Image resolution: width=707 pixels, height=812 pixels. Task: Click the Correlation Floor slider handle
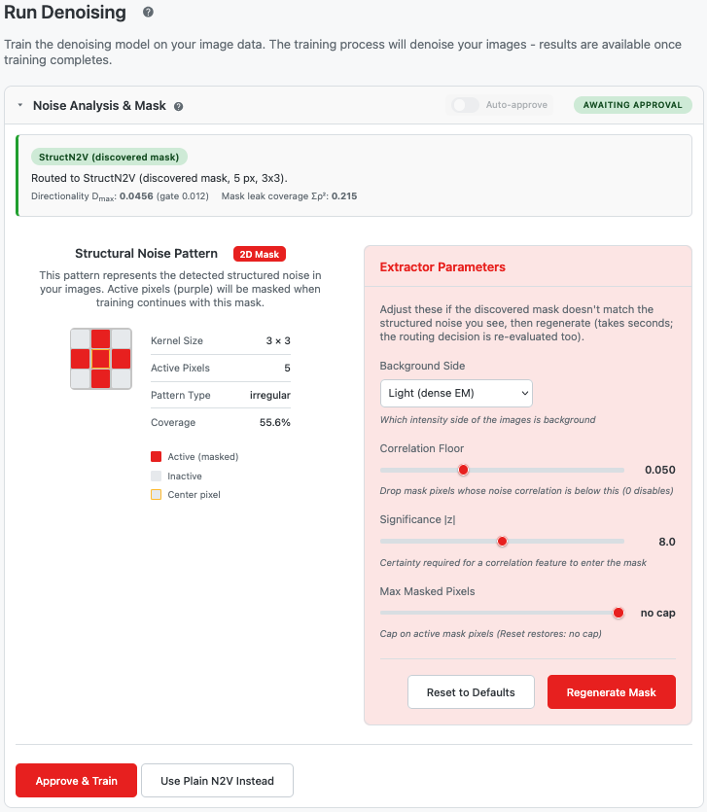464,470
